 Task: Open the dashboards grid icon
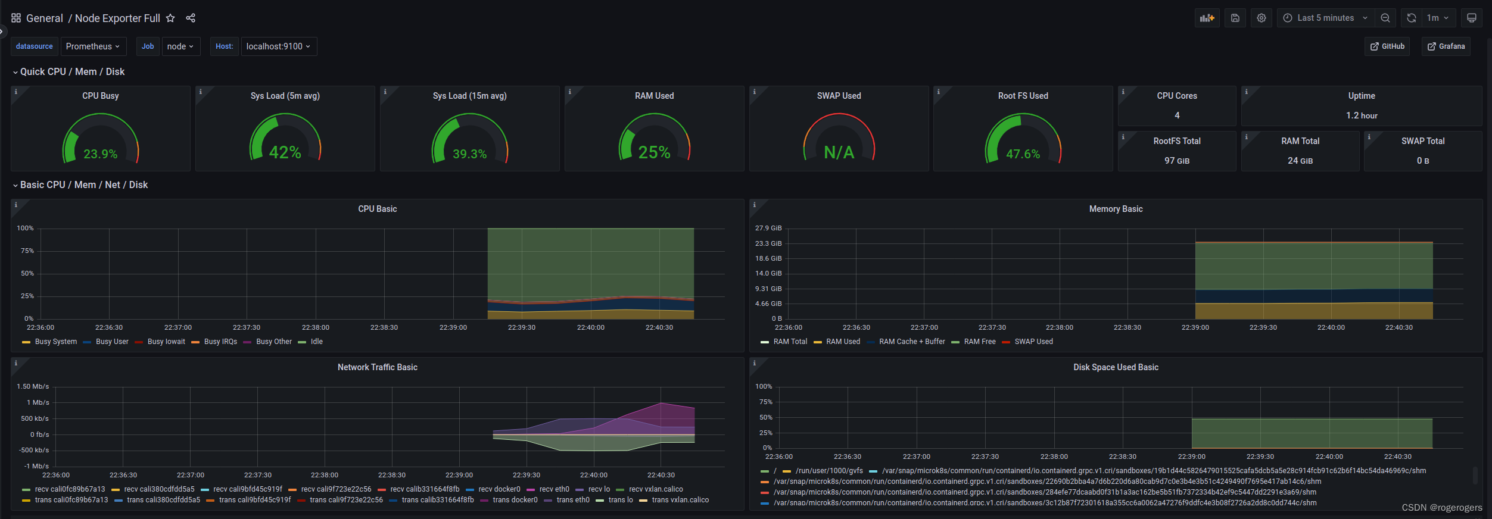click(x=16, y=18)
